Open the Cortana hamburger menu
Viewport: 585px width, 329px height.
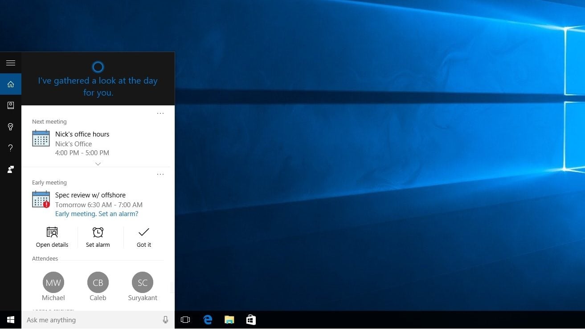click(x=11, y=63)
